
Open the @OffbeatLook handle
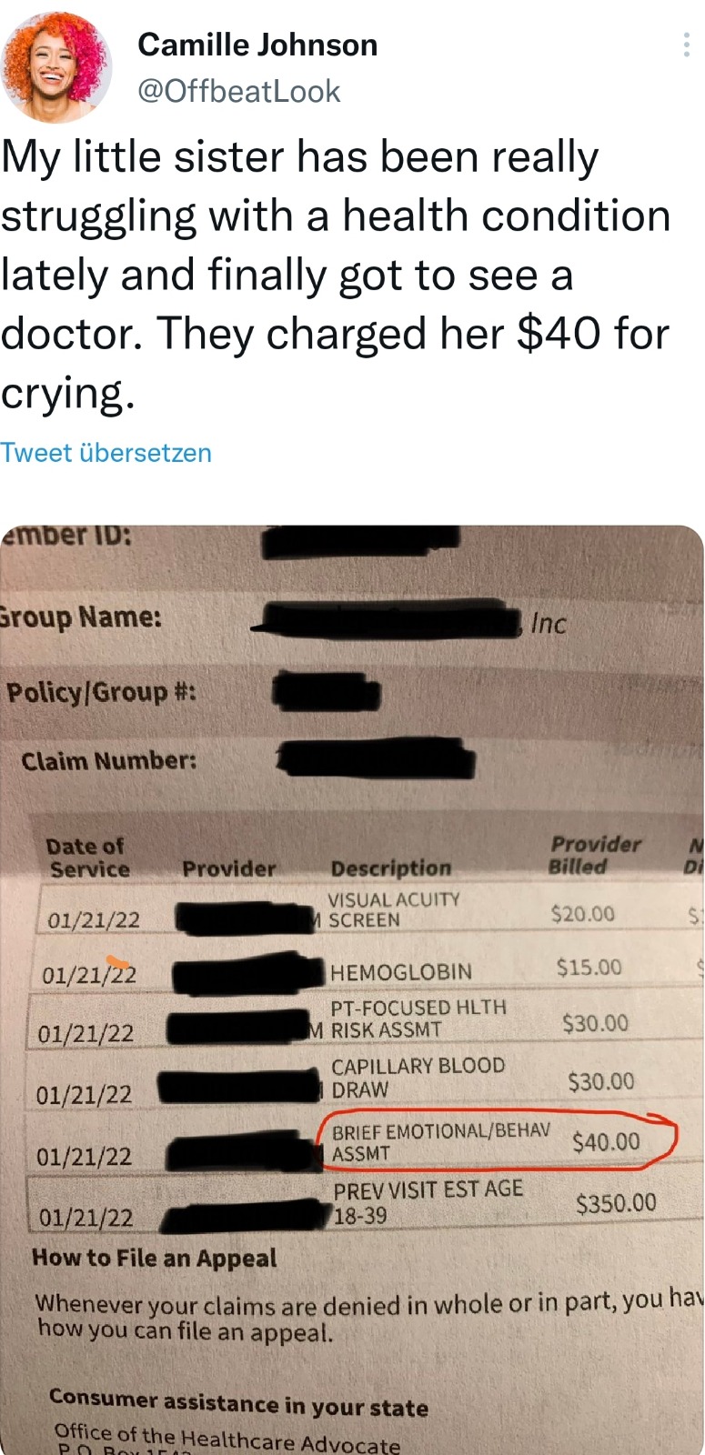pyautogui.click(x=239, y=91)
